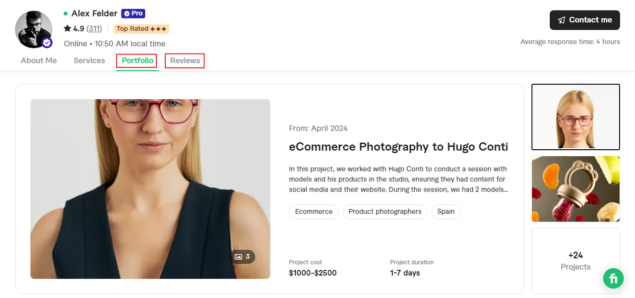Open the 311 reviews count link
635x298 pixels.
click(x=94, y=29)
